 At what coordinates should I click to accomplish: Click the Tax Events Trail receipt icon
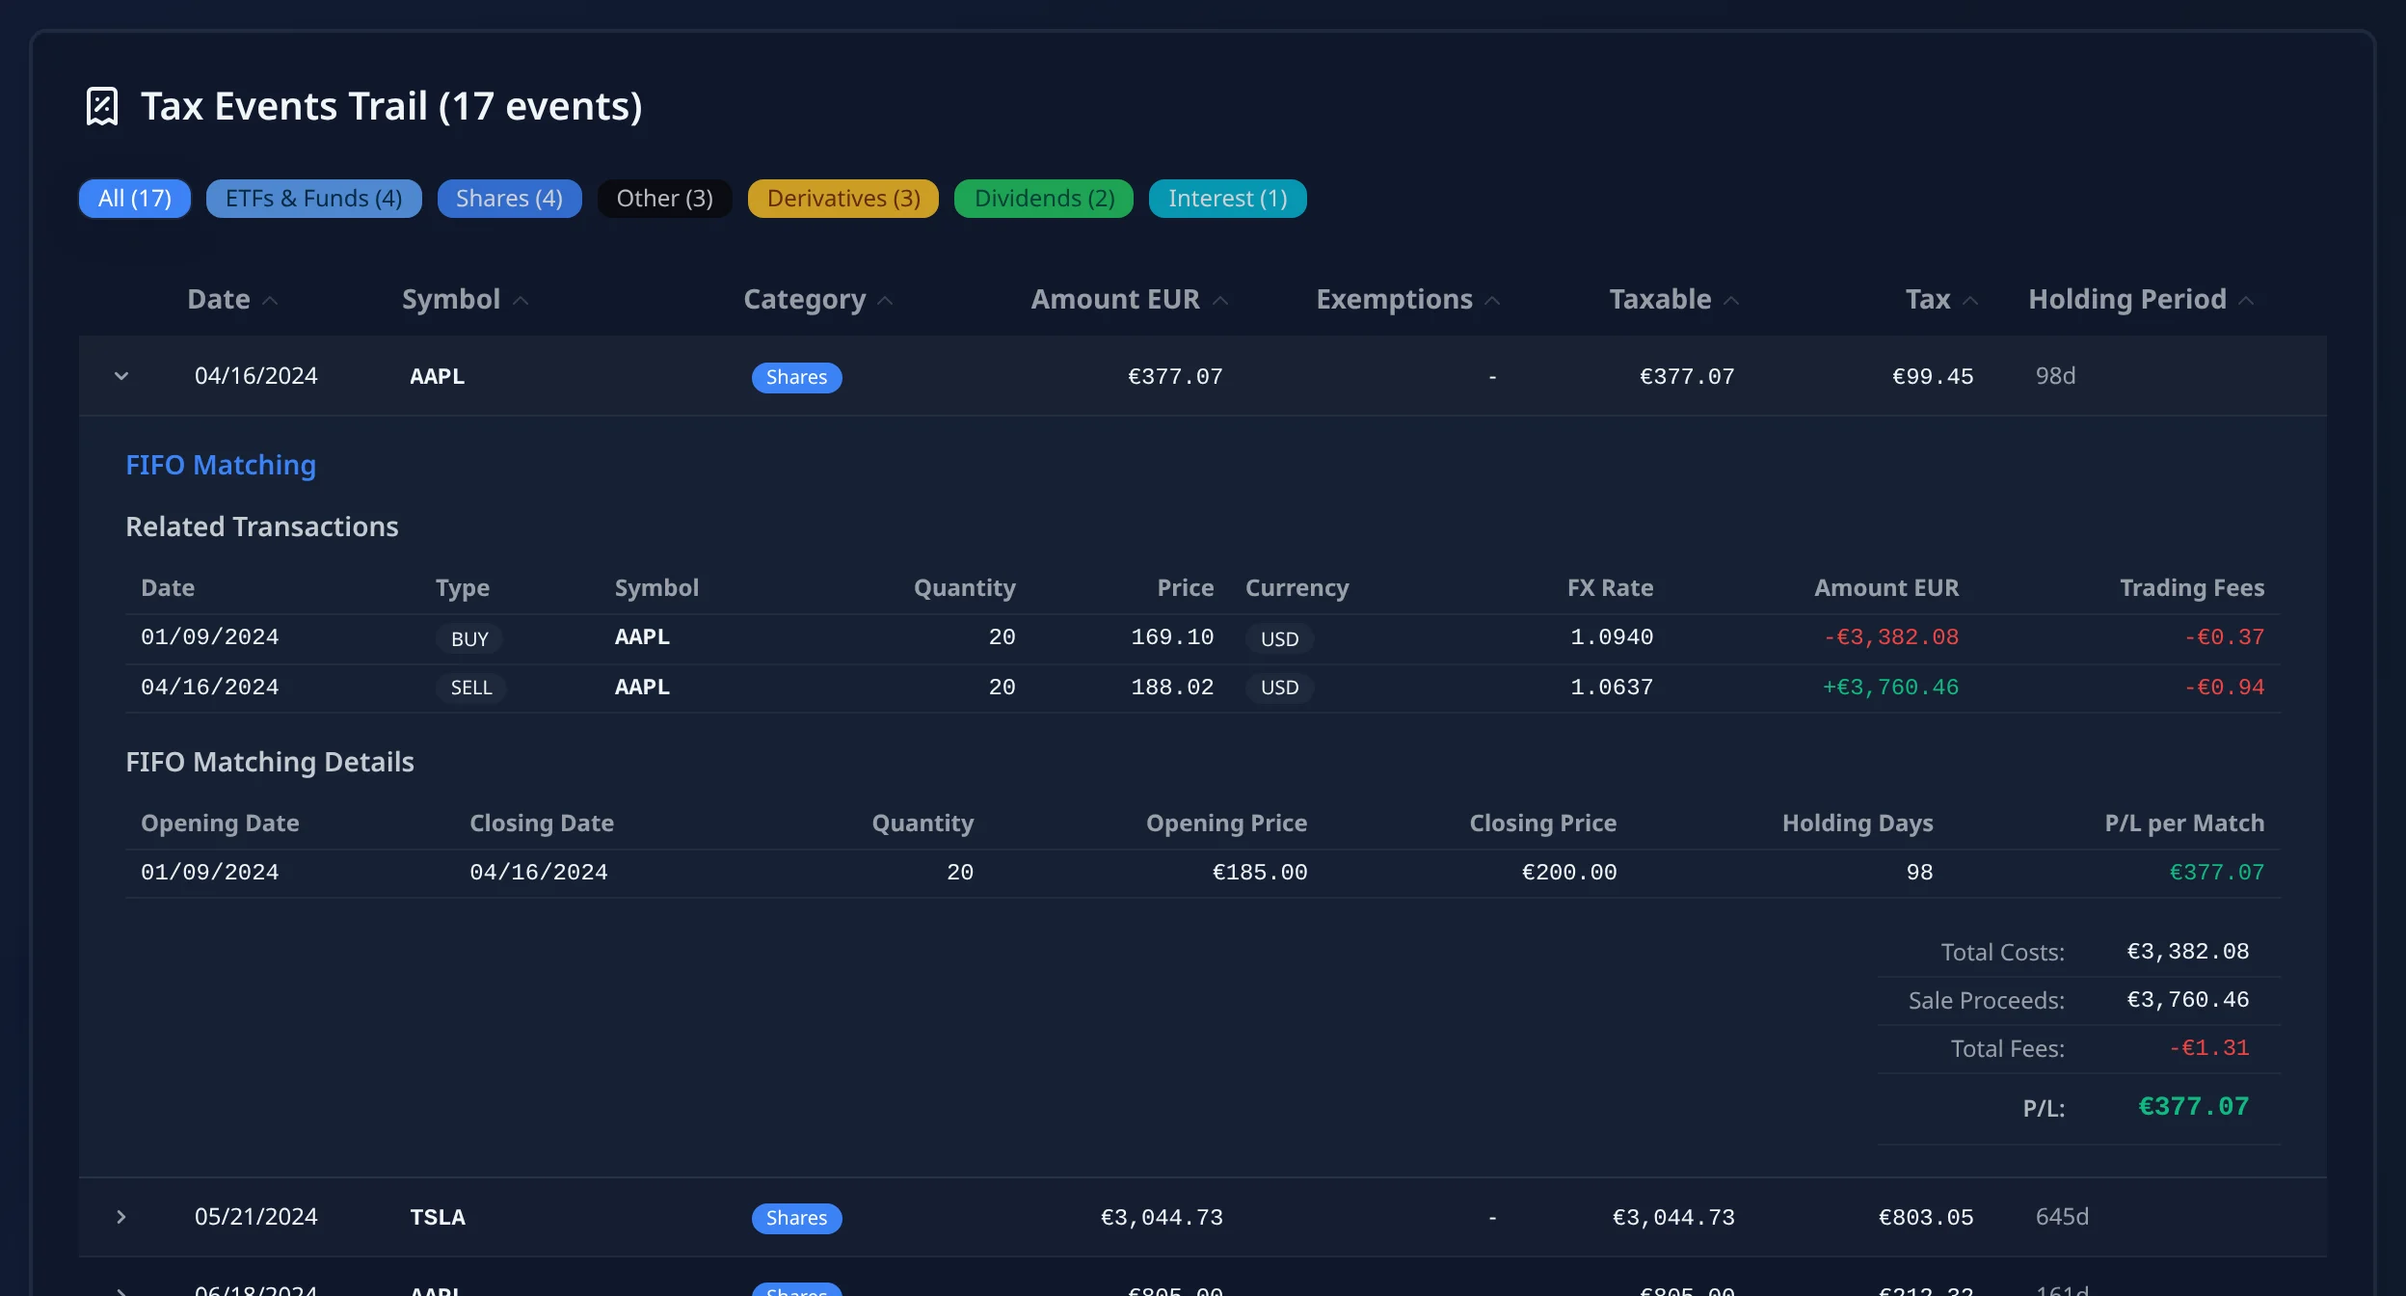point(102,106)
